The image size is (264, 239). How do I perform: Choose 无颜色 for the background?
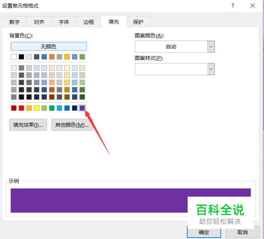(48, 46)
